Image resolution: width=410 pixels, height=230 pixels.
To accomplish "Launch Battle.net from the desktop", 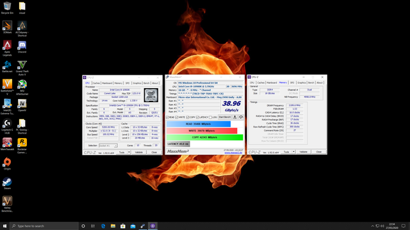I will 7,66.
